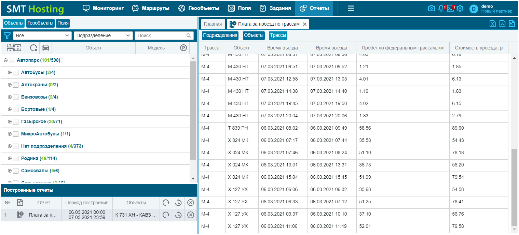Image resolution: width=519 pixels, height=235 pixels.
Task: Click the object tree vertical scrollbar thumb
Action: (x=193, y=111)
